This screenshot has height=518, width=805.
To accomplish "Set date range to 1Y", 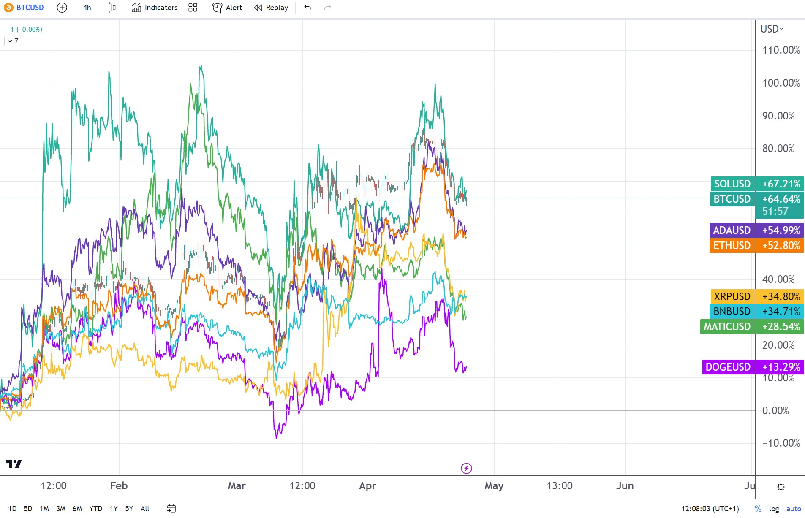I will (114, 509).
